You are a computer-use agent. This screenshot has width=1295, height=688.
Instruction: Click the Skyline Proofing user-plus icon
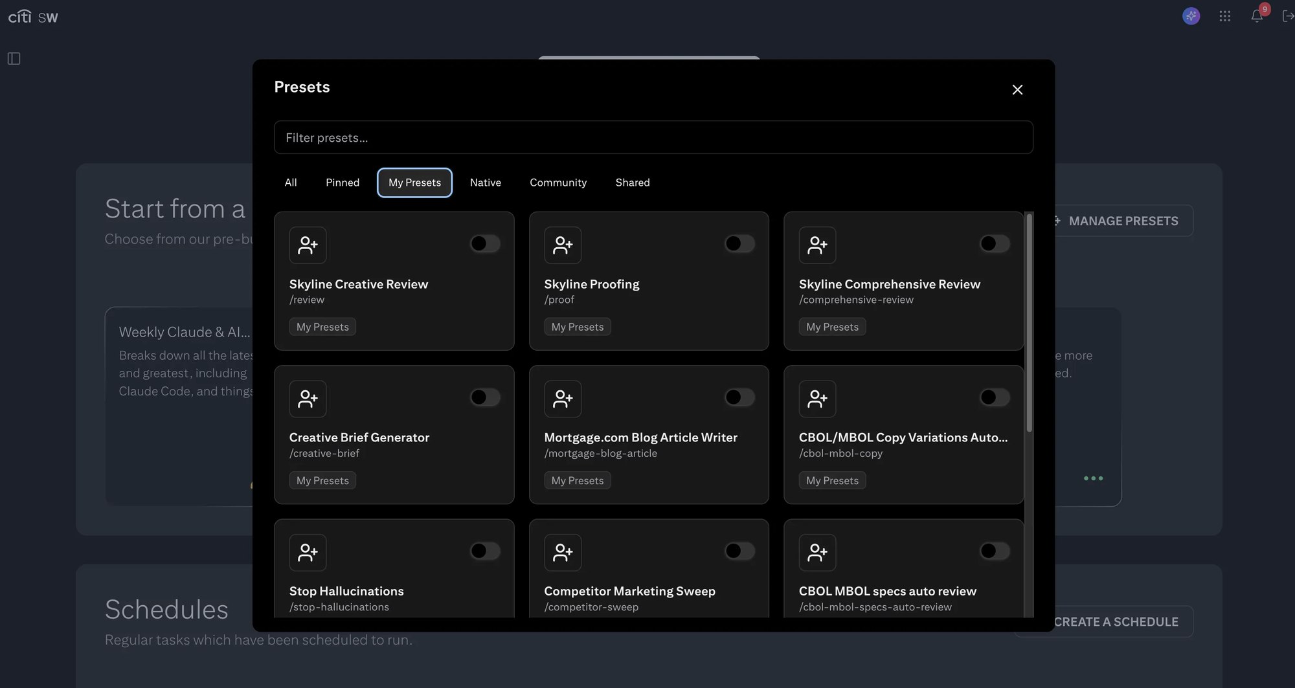pyautogui.click(x=563, y=245)
